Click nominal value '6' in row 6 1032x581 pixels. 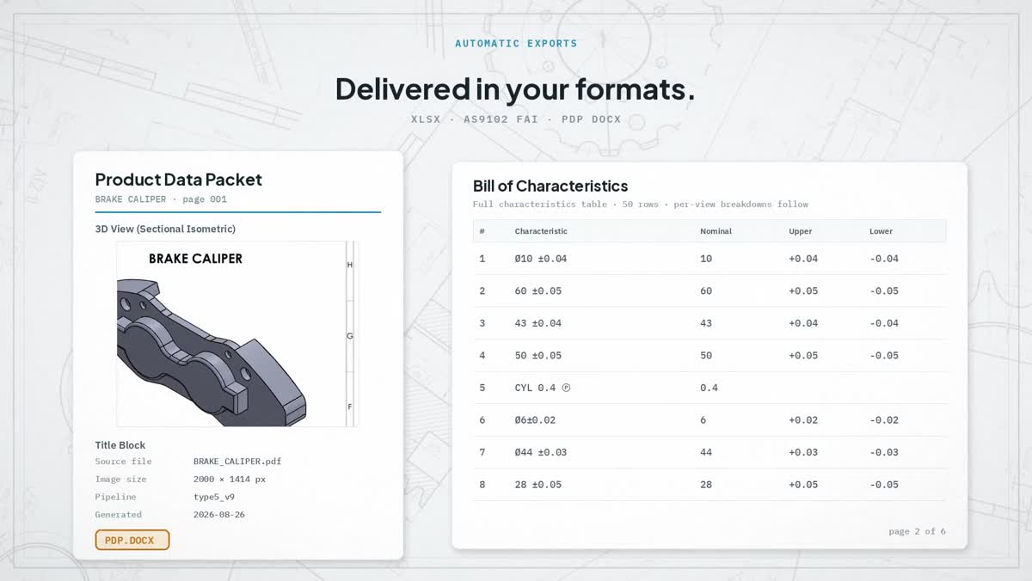pyautogui.click(x=703, y=420)
